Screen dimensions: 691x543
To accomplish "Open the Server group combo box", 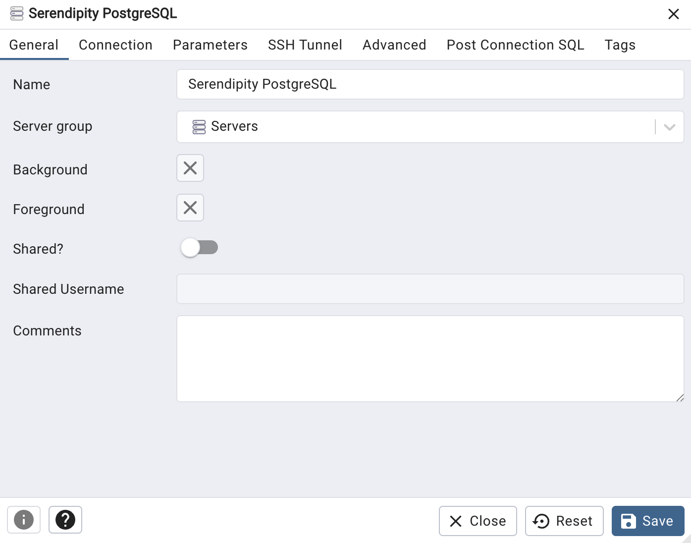I will click(430, 127).
